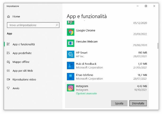This screenshot has height=114, width=162.
Task: Click the search magnifier icon
Action: pyautogui.click(x=57, y=25)
